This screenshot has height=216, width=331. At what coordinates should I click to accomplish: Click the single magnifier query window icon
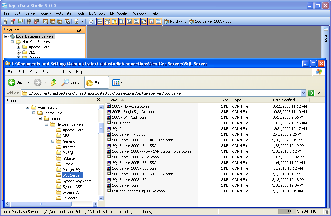(45, 21)
